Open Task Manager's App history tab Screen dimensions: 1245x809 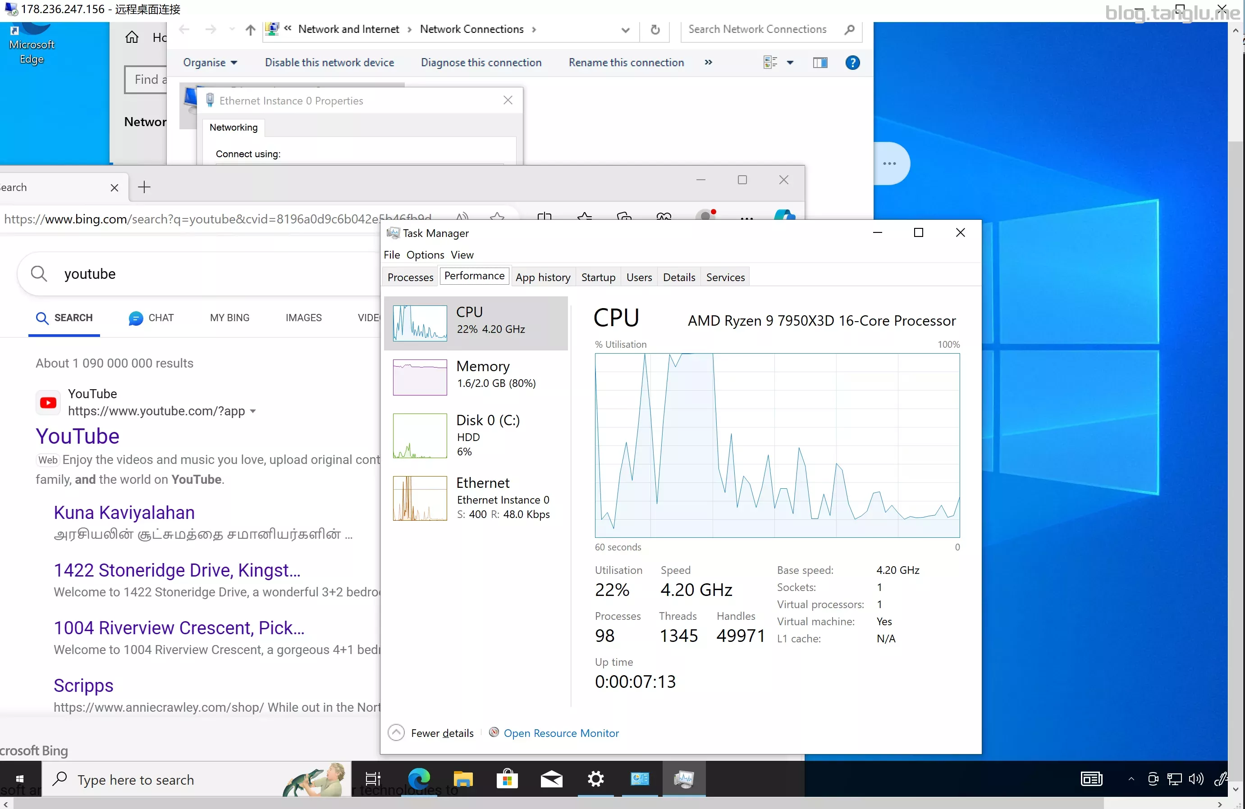543,277
